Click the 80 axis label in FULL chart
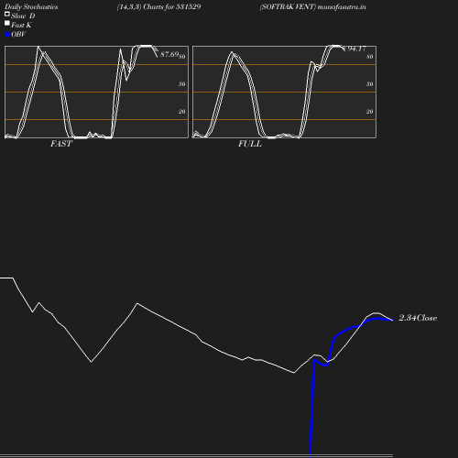 370,57
